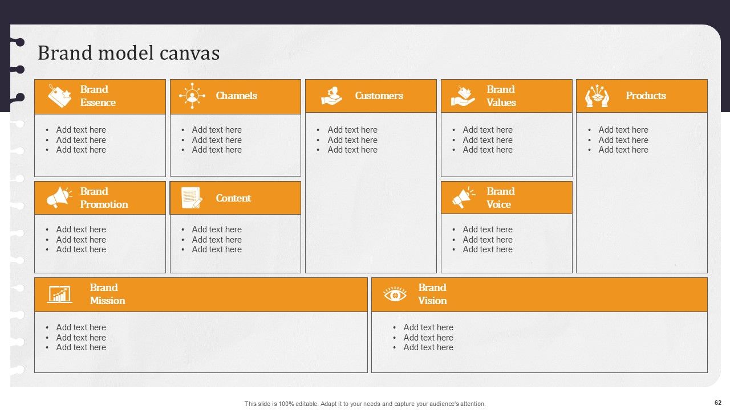Click the Content document icon
Screen dimensions: 730x410
pyautogui.click(x=191, y=198)
